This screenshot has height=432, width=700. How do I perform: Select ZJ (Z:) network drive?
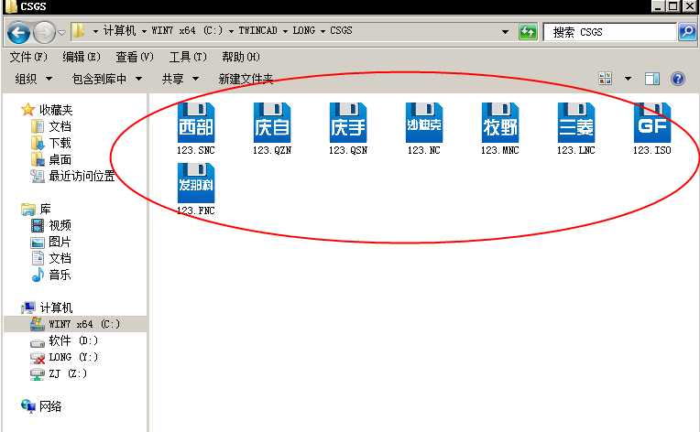59,374
